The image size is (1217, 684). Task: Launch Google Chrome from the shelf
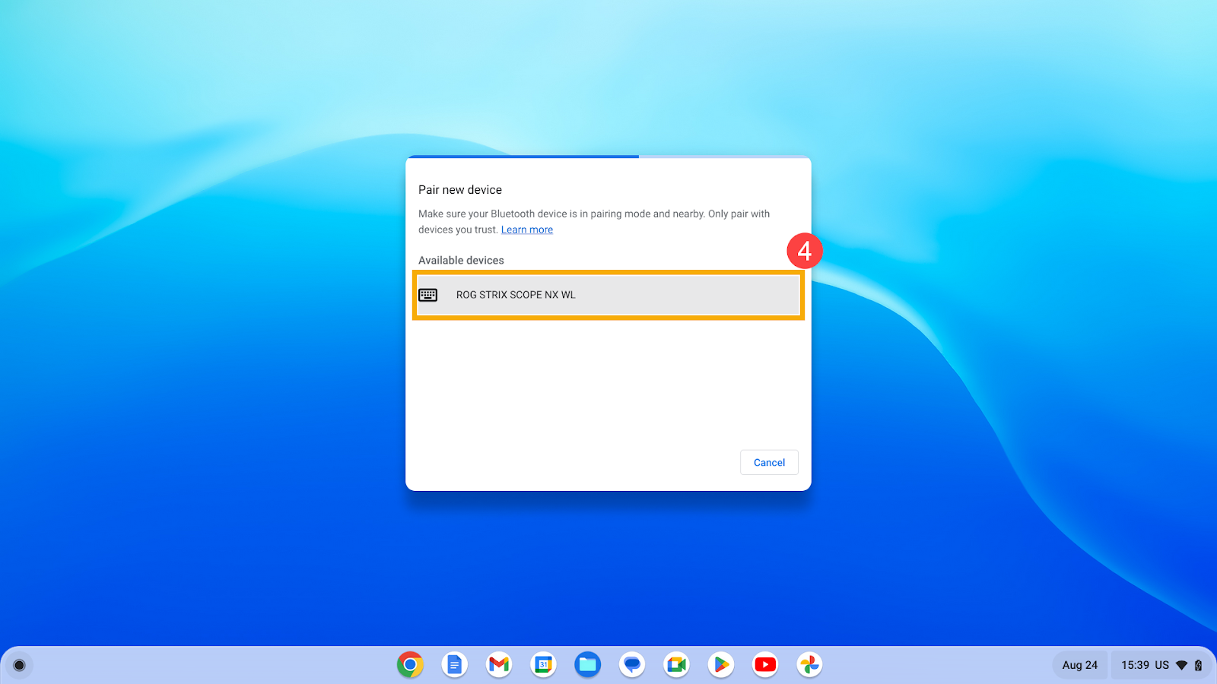[410, 665]
